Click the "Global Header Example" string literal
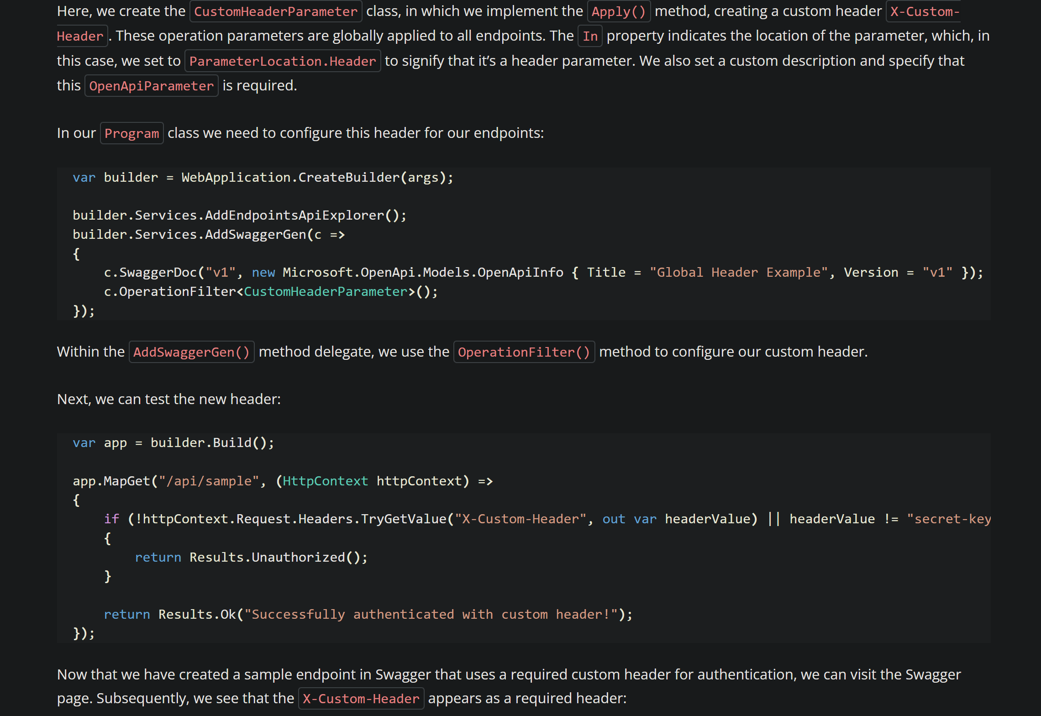The image size is (1041, 716). [739, 273]
